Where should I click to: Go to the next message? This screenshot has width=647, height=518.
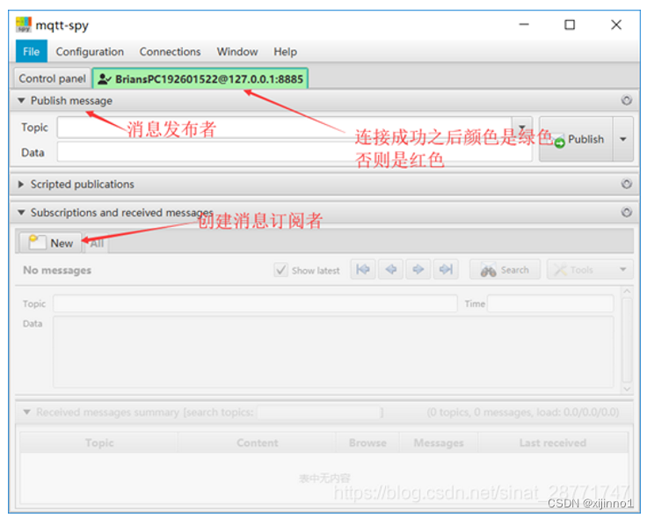(x=418, y=269)
